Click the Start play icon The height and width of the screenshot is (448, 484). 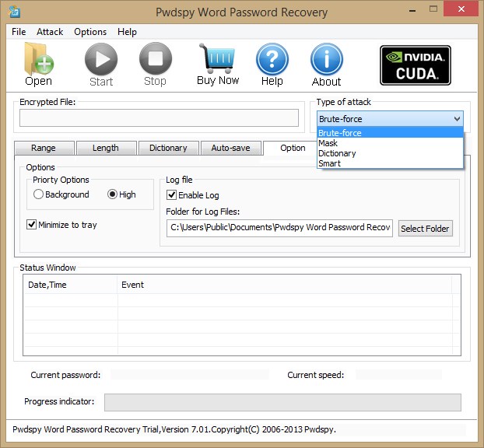click(x=101, y=59)
